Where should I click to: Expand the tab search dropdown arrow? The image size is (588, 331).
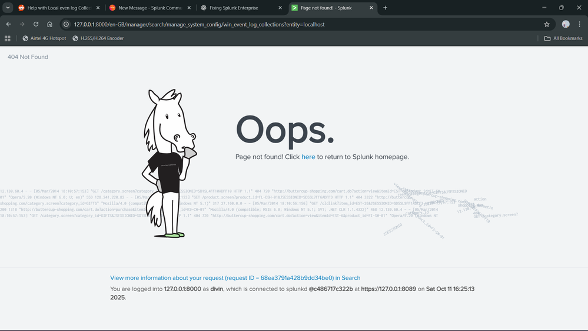[8, 8]
